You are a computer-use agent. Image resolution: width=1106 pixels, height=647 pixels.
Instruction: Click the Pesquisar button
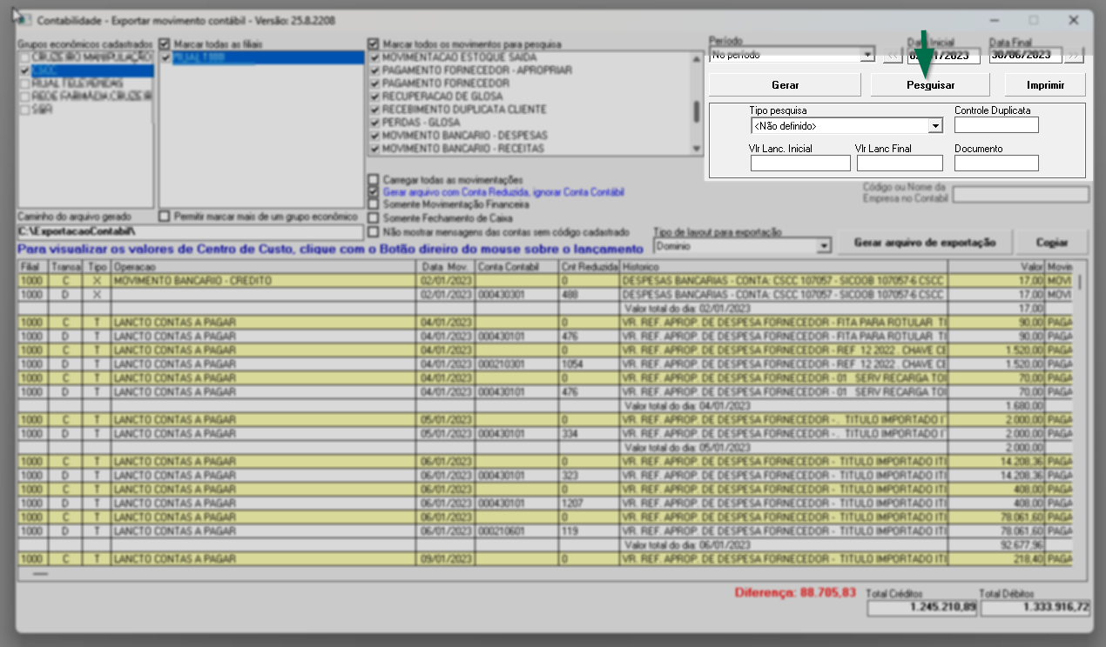(930, 85)
